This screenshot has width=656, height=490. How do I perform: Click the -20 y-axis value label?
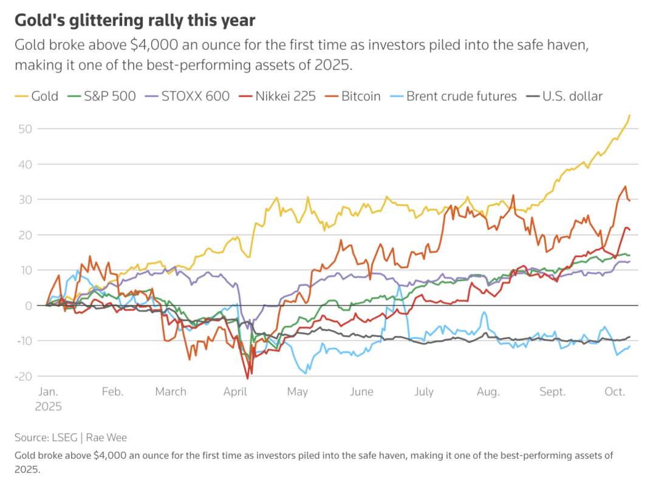tap(23, 376)
